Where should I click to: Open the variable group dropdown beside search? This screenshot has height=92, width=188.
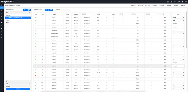pyautogui.click(x=62, y=10)
